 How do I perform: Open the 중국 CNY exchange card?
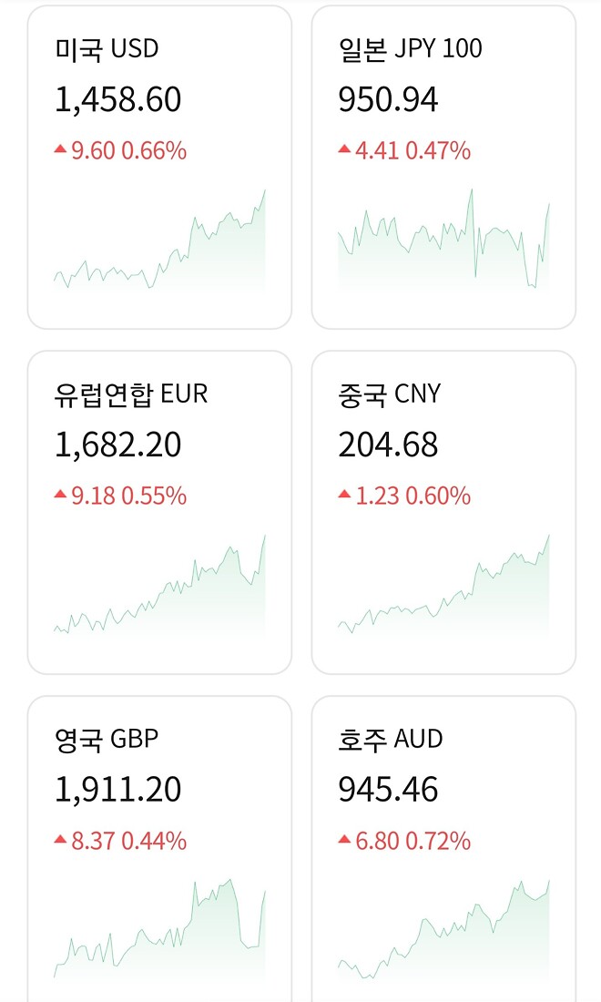[x=443, y=510]
